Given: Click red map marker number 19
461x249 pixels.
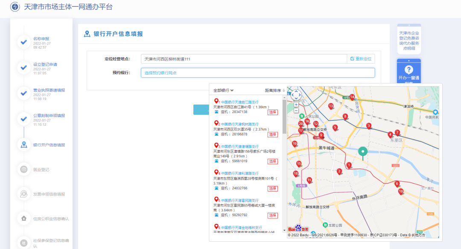Looking at the screenshot, I should coord(295,144).
